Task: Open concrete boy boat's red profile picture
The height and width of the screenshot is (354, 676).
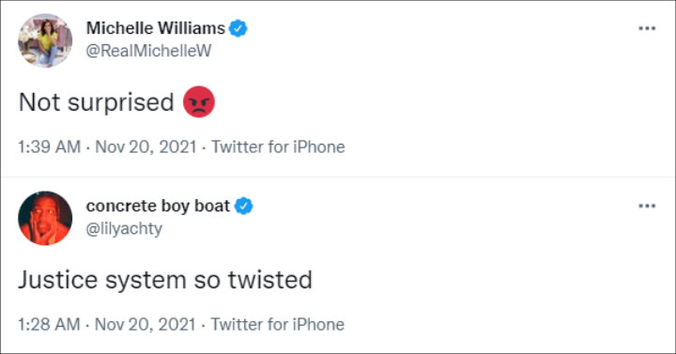Action: [45, 218]
